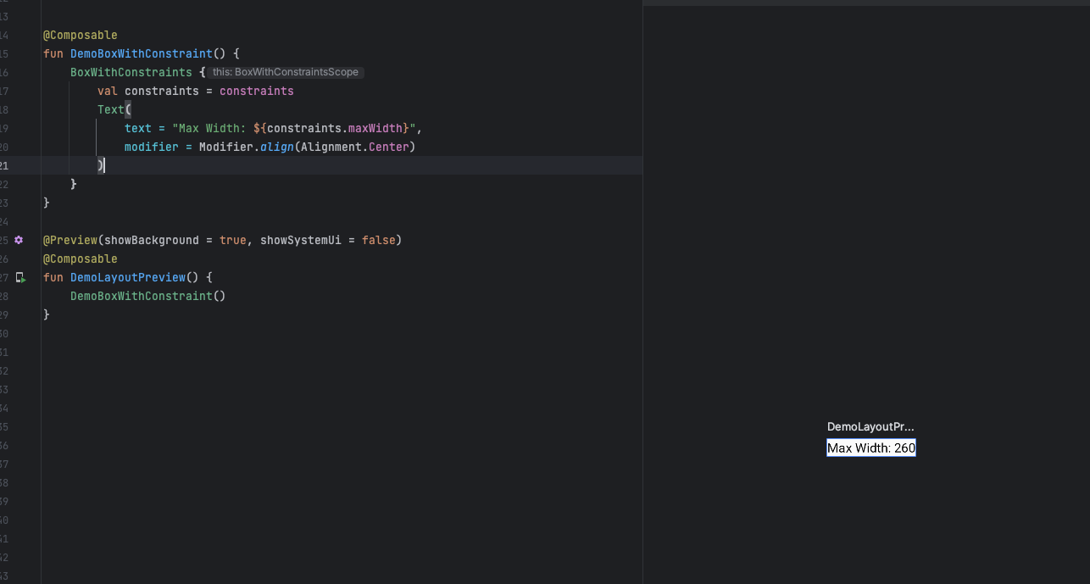
Task: Click the gear icon beside the @Preview annotation
Action: click(x=19, y=240)
